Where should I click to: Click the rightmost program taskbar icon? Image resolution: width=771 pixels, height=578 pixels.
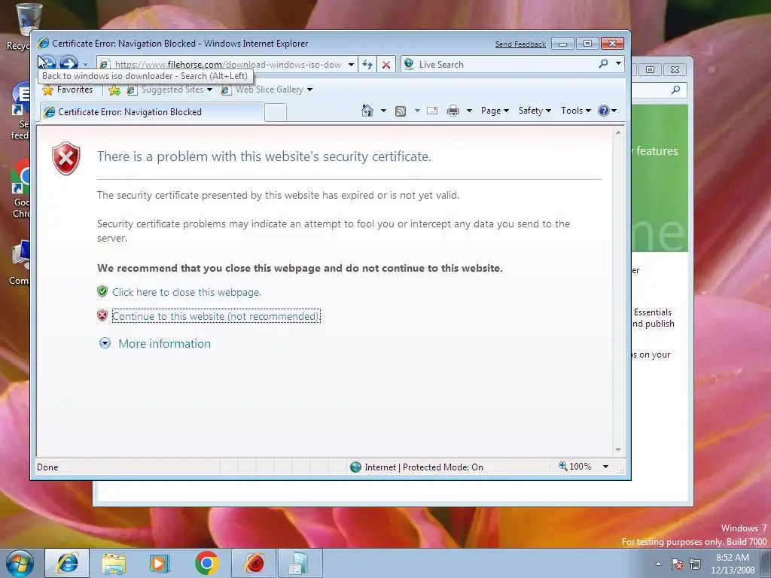(x=300, y=563)
